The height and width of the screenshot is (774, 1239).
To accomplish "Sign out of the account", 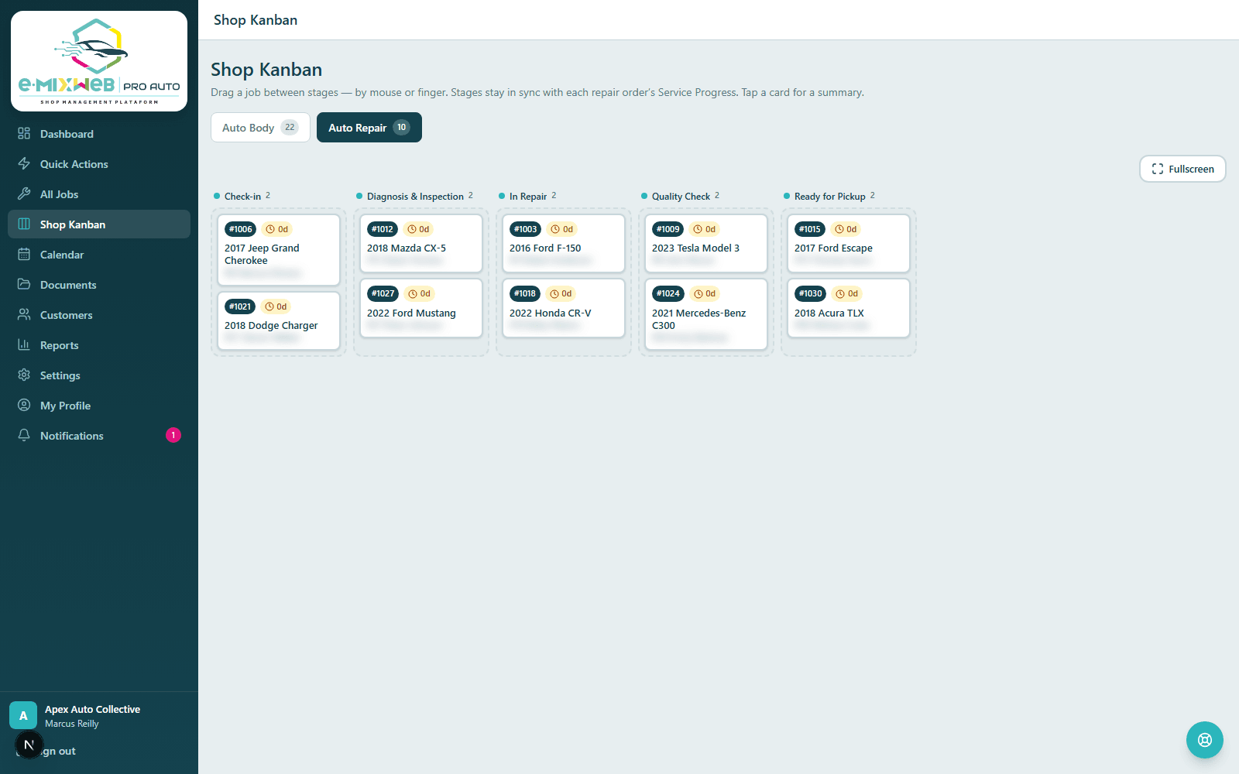I will (57, 751).
